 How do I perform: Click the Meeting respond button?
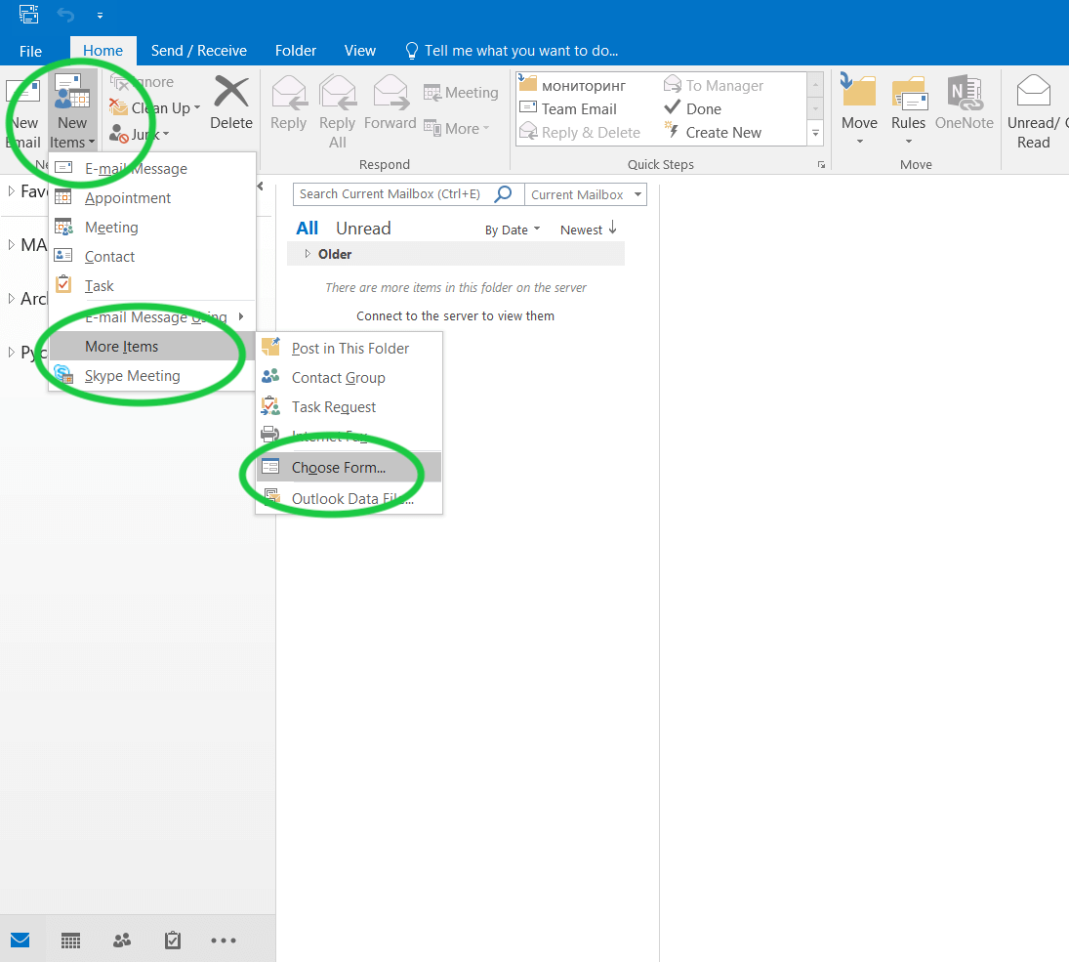(461, 92)
